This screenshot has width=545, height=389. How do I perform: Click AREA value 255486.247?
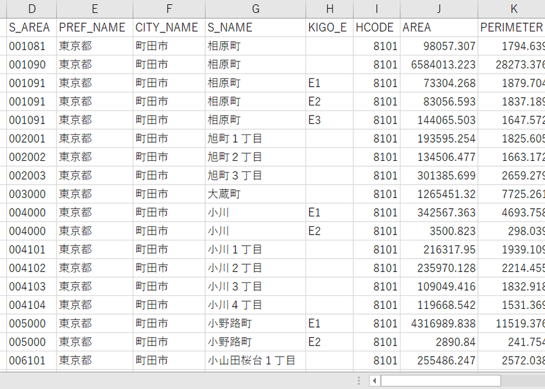pyautogui.click(x=439, y=361)
